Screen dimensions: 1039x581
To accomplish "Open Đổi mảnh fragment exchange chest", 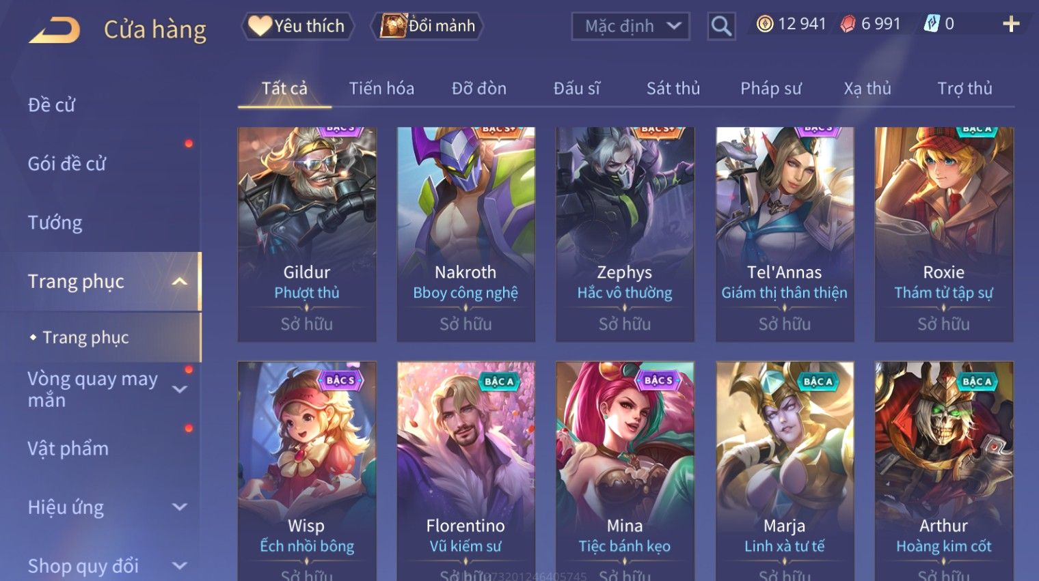I will (428, 26).
